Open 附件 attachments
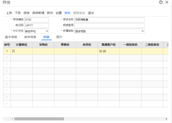 50,13
